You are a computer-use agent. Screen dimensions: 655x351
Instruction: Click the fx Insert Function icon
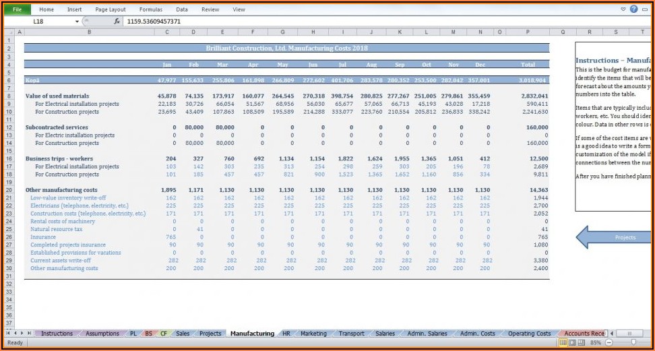click(117, 22)
